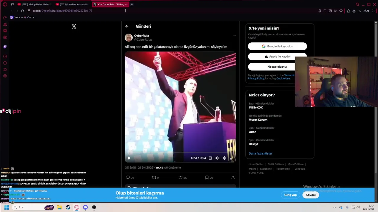This screenshot has width=378, height=212.
Task: Click Giriş yap button in banner
Action: pyautogui.click(x=290, y=195)
